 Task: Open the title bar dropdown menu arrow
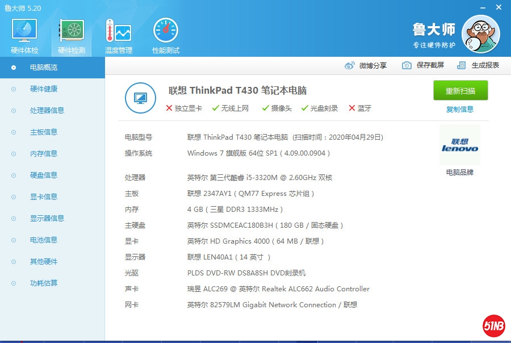pos(468,7)
